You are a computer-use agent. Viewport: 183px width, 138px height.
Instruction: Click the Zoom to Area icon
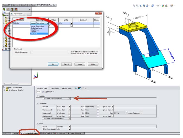(137, 6)
